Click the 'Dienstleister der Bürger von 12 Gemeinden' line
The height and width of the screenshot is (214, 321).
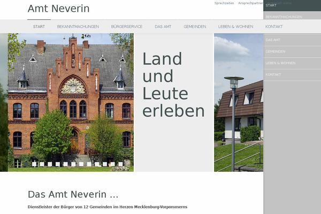[108, 207]
